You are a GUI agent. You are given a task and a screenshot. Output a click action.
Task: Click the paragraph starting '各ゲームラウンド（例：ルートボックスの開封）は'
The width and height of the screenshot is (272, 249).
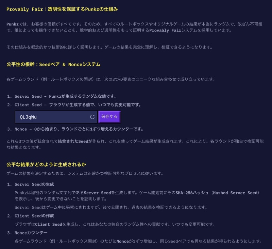tap(111, 79)
